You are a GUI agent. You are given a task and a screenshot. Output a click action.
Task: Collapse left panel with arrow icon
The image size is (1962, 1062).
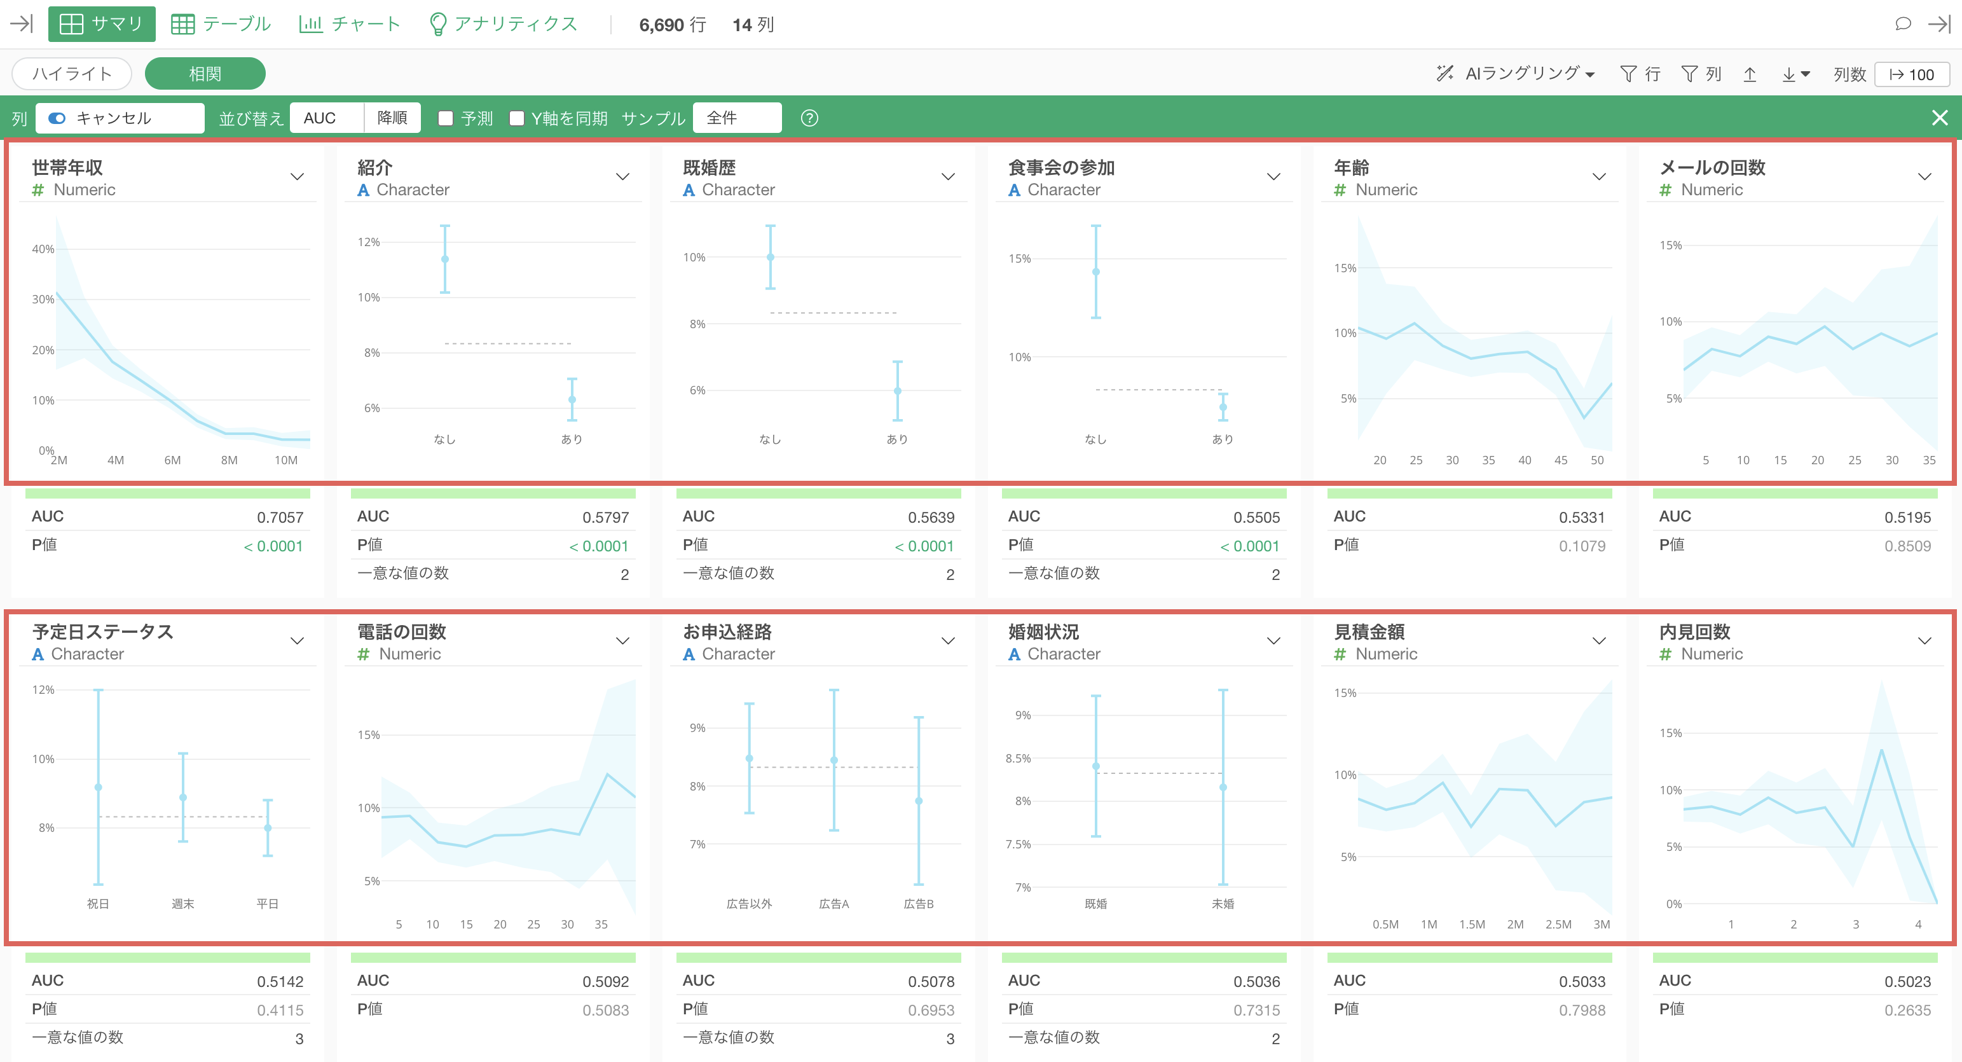click(x=22, y=24)
